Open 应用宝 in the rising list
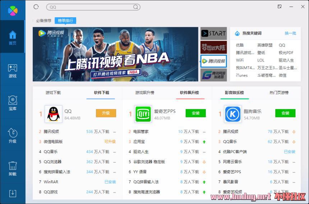This screenshot has width=309, height=204. [x=139, y=142]
